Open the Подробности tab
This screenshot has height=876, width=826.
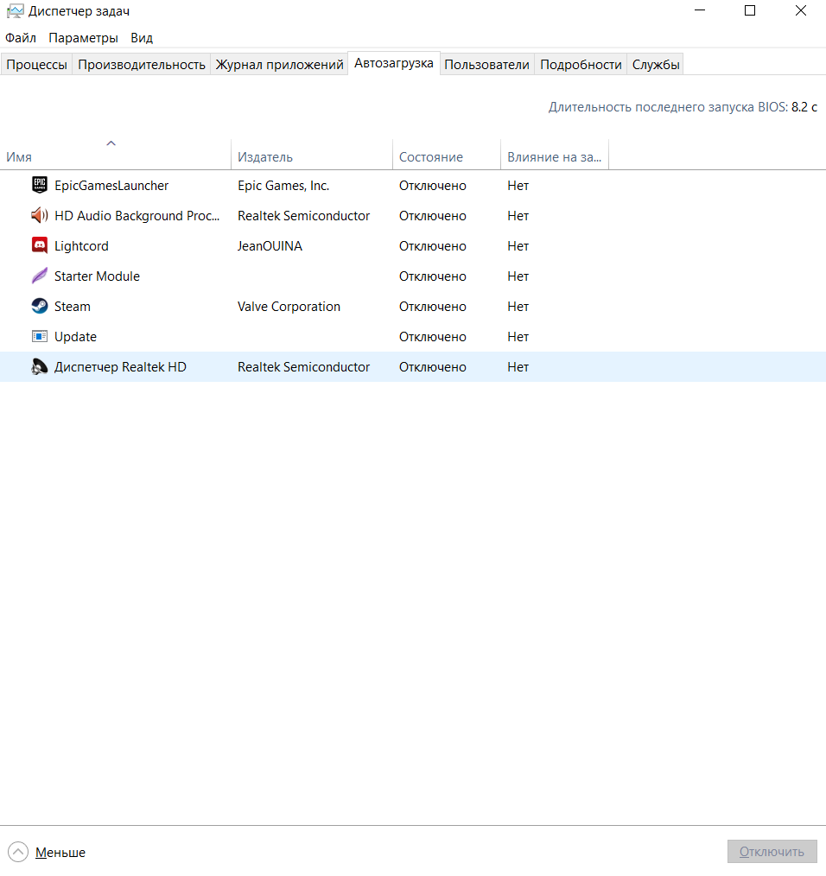pyautogui.click(x=581, y=64)
